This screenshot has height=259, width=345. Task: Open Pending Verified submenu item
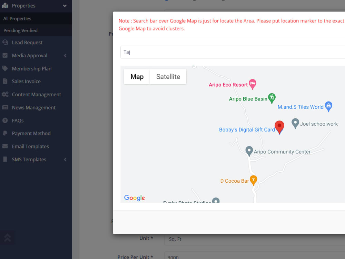pos(20,30)
